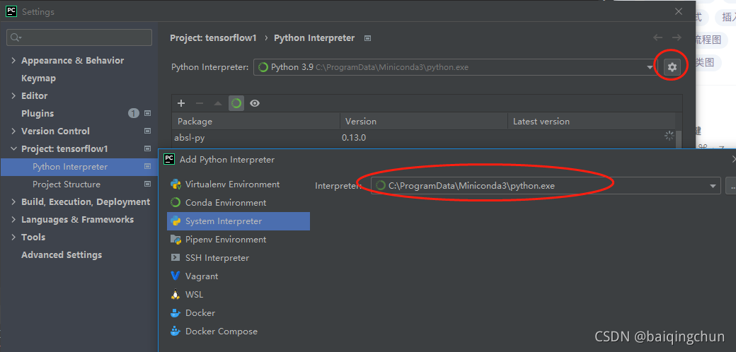Click the 0.13.0 version cell
The height and width of the screenshot is (352, 736).
353,138
